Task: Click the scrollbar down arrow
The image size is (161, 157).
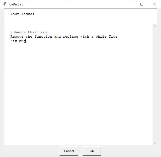Action: (154, 143)
